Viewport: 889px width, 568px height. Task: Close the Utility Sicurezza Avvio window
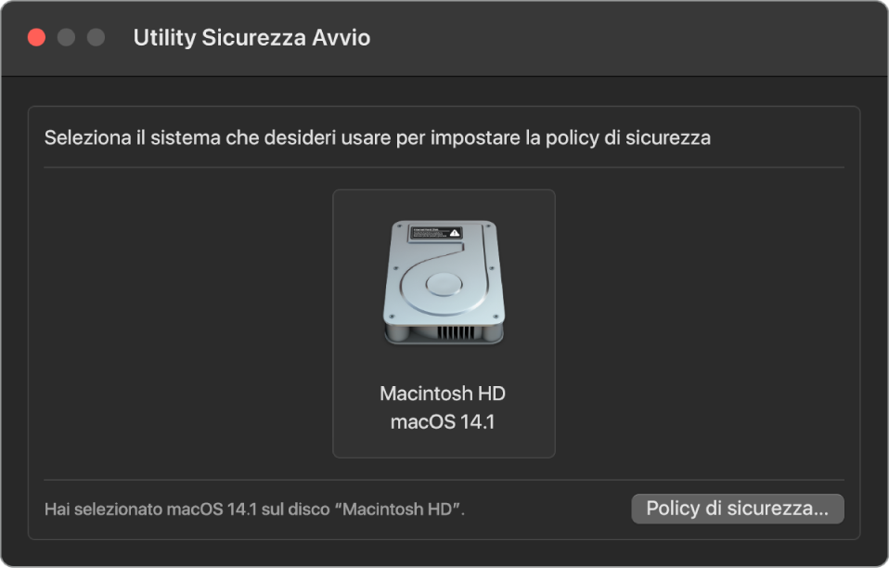[37, 38]
